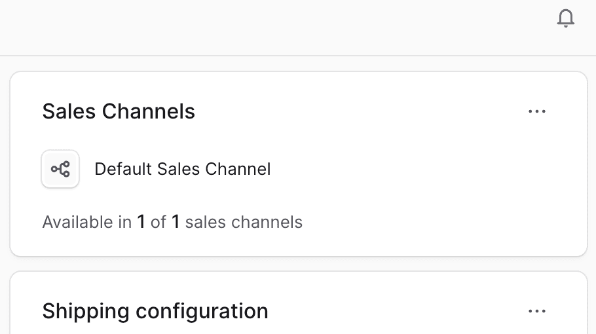Open the notifications bell
This screenshot has width=596, height=334.
click(x=565, y=19)
